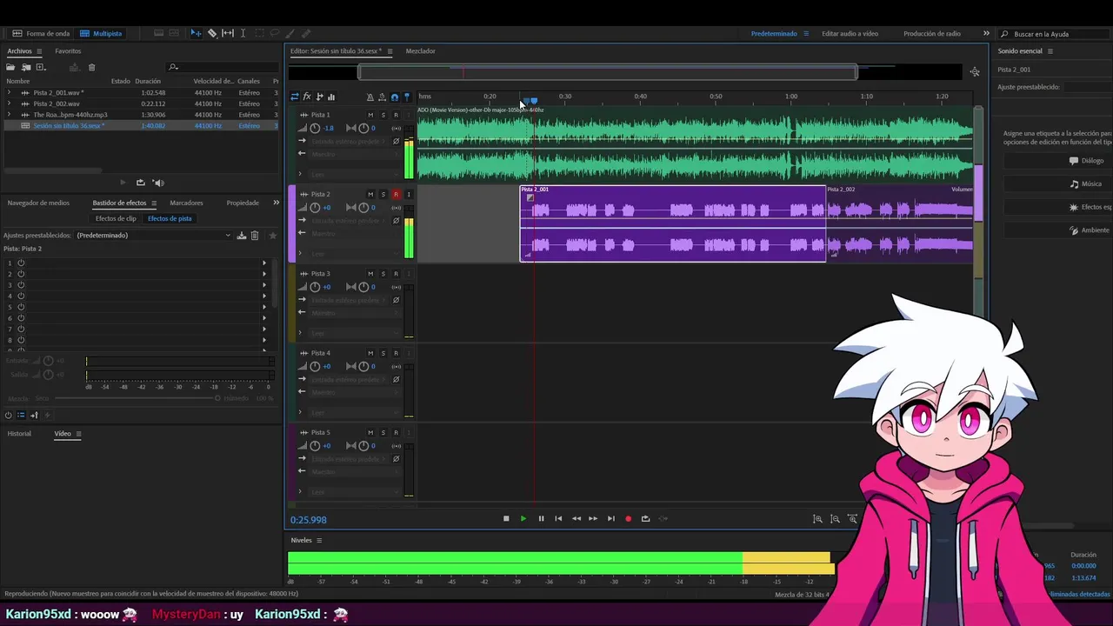This screenshot has height=626, width=1113.
Task: Adjust the Pista 2 pan knob
Action: tap(363, 208)
